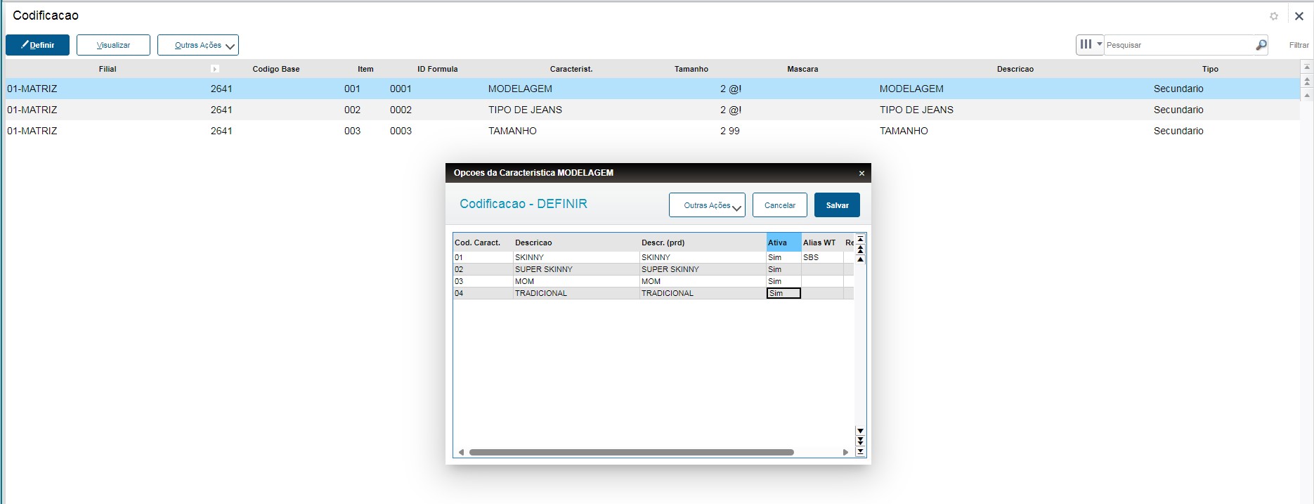Image resolution: width=1314 pixels, height=504 pixels.
Task: Move up one line in dialog grid
Action: pos(860,259)
